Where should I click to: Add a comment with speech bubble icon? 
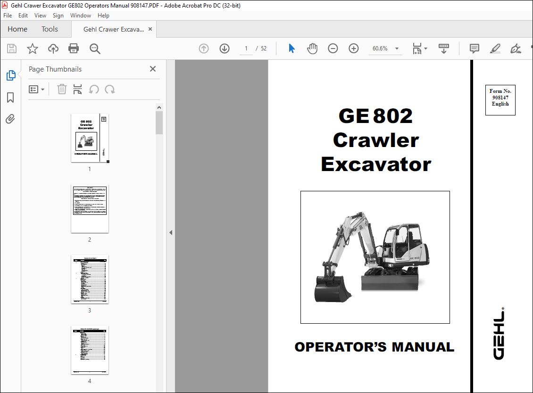point(474,49)
